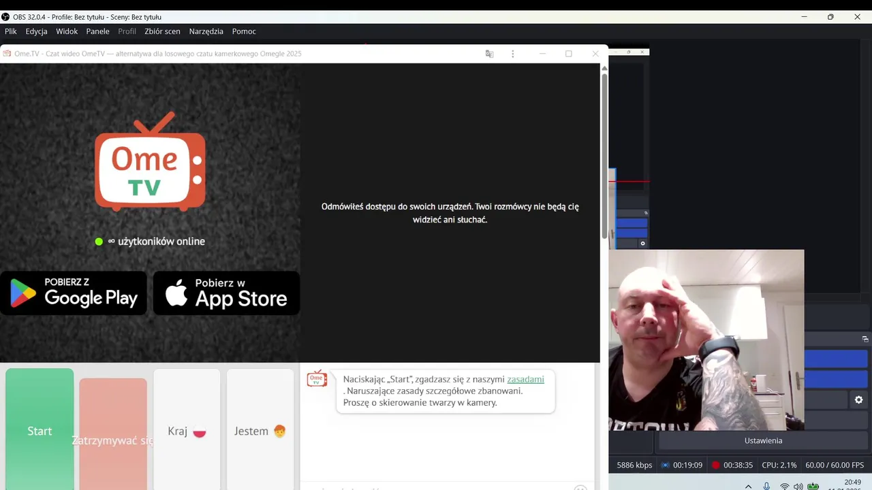Open the Plik menu

pos(11,31)
